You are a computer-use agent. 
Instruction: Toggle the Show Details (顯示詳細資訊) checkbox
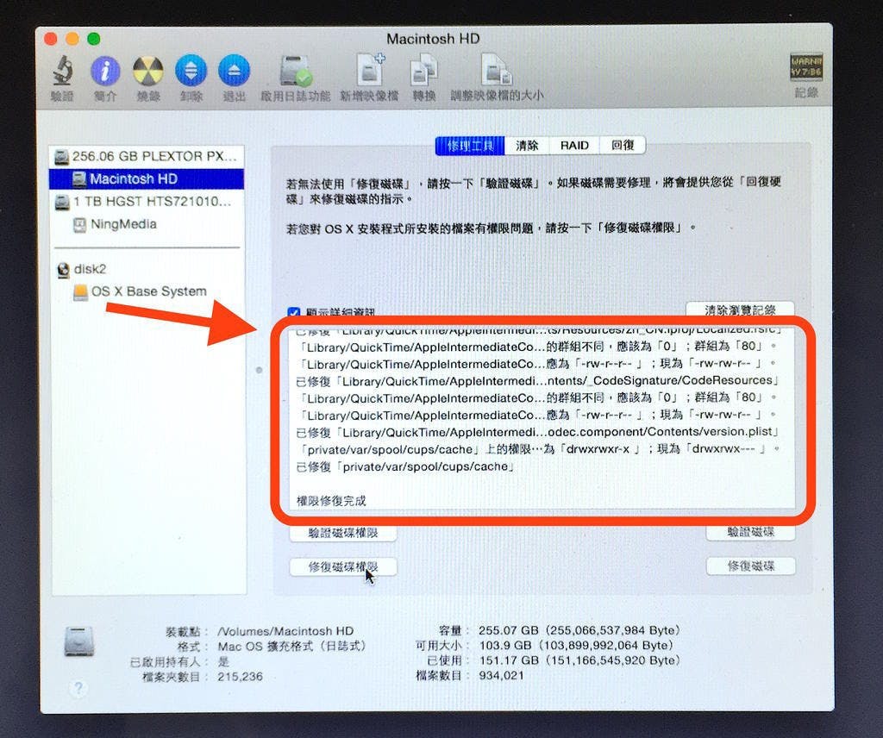click(293, 312)
